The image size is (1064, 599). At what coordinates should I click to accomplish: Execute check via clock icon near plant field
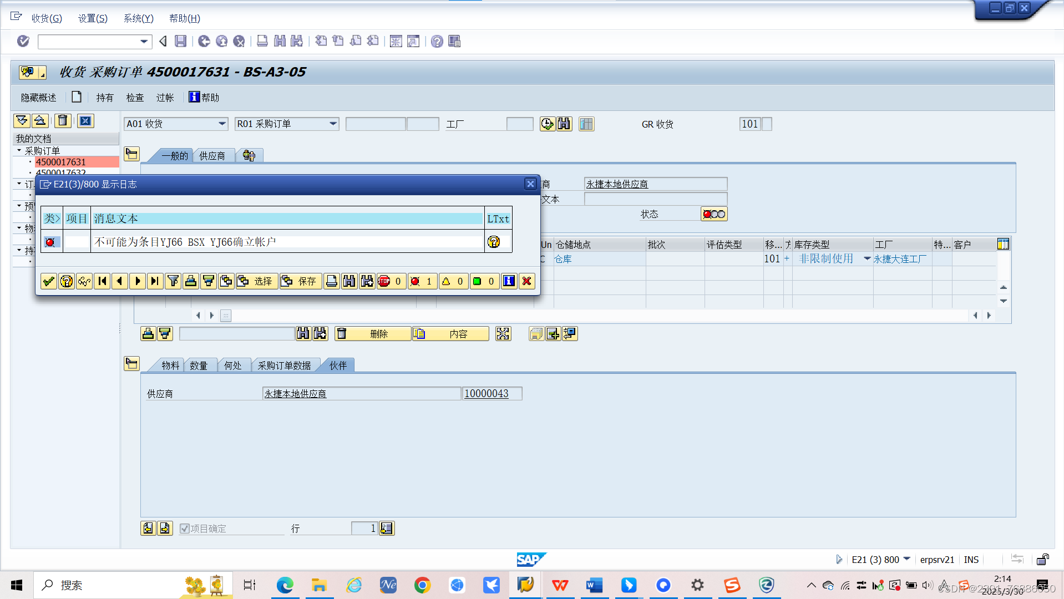546,124
